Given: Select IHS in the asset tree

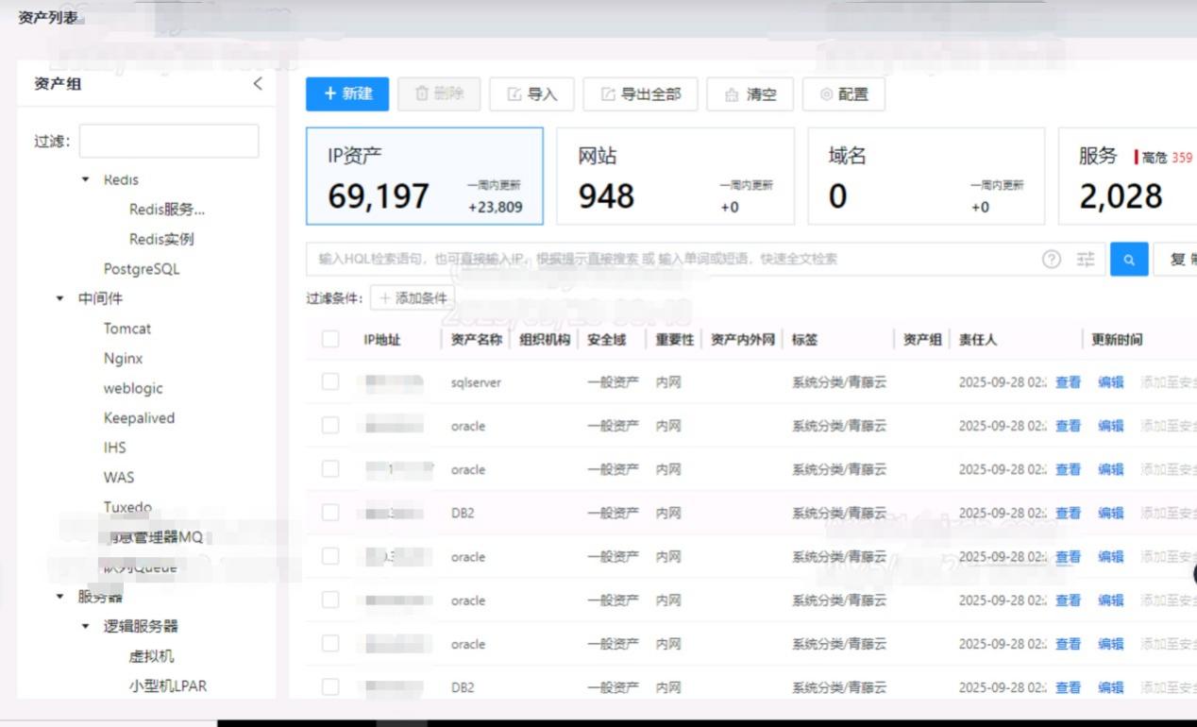Looking at the screenshot, I should click(114, 448).
